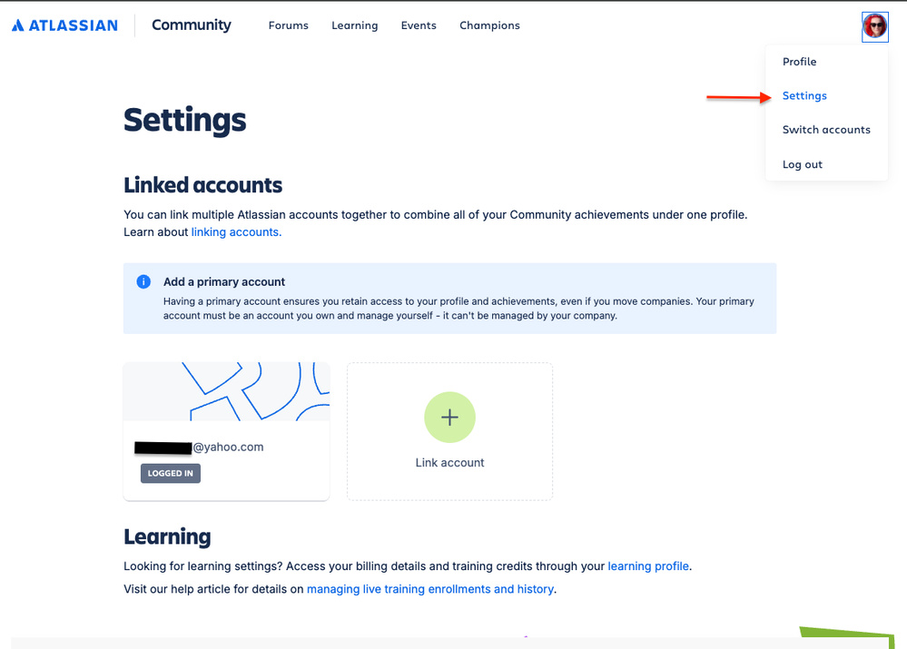Choose Profile from the dropdown menu
The height and width of the screenshot is (649, 907).
[799, 62]
